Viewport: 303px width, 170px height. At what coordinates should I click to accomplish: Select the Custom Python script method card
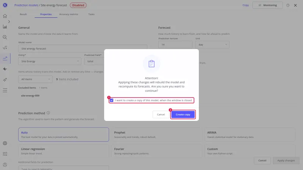coord(250,151)
